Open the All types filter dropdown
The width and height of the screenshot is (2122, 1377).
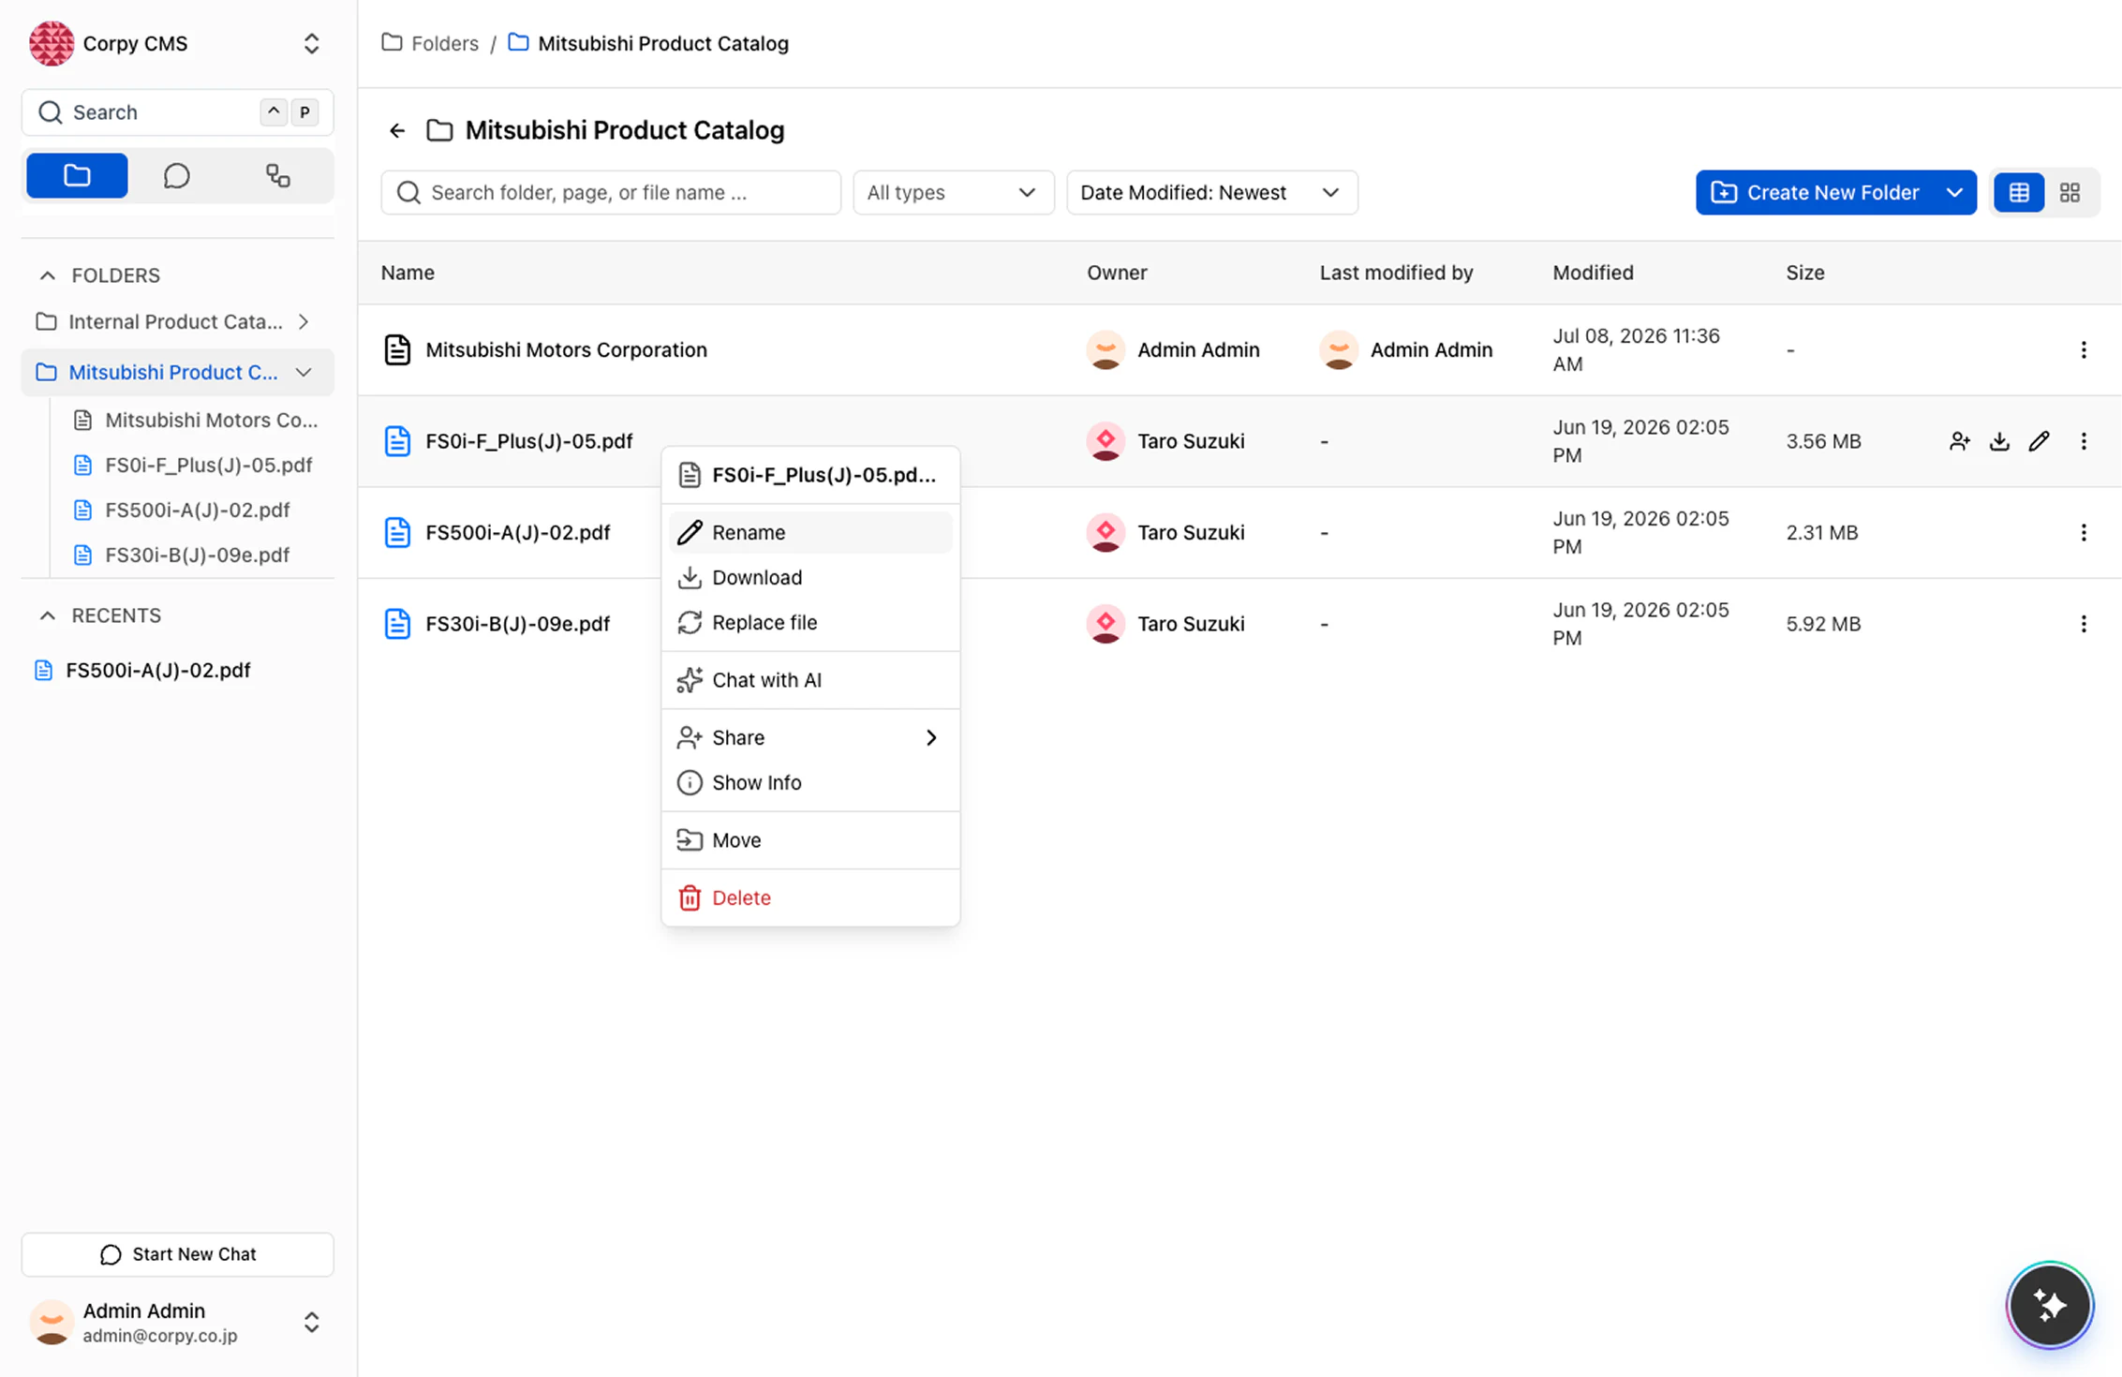click(953, 192)
